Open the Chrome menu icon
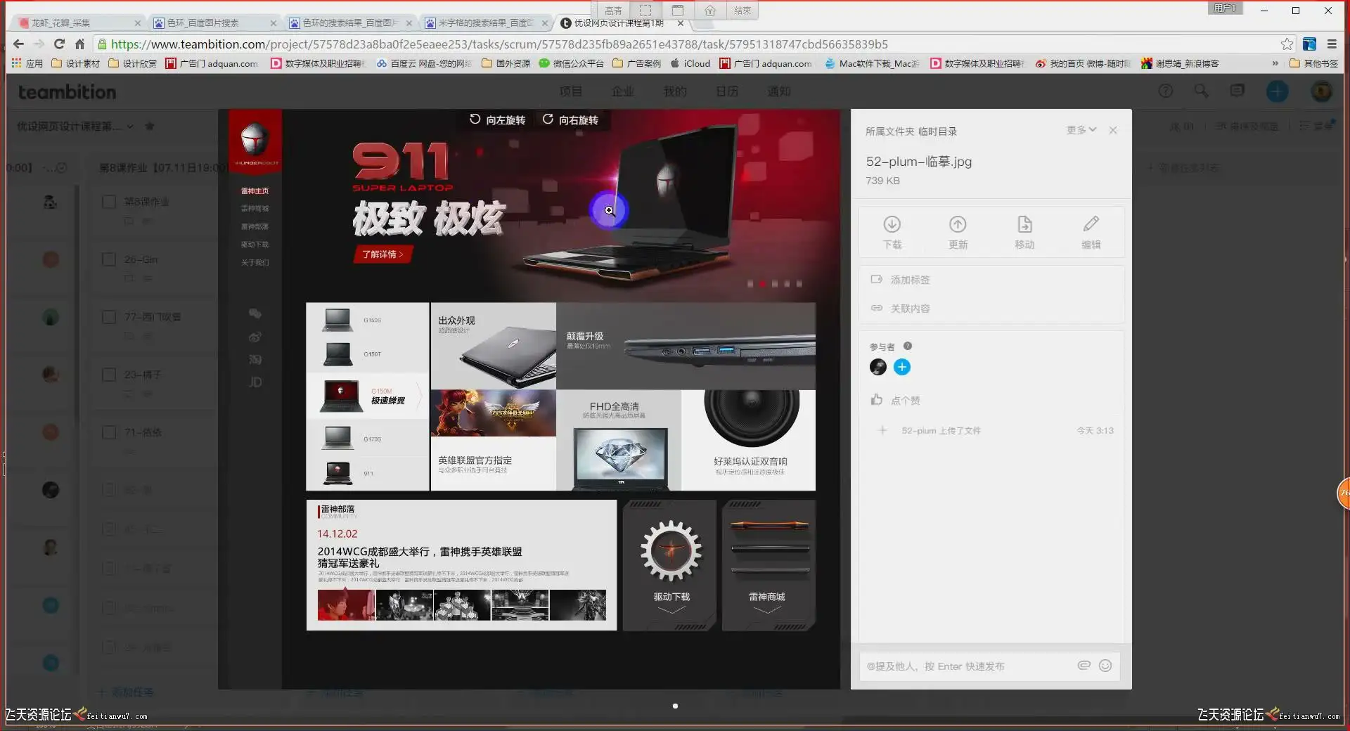Image resolution: width=1350 pixels, height=731 pixels. pyautogui.click(x=1331, y=44)
